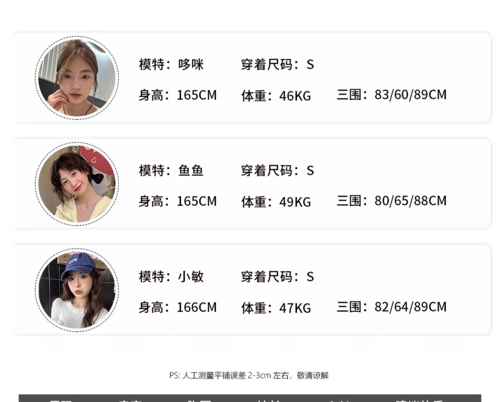Select the model name 小敏 text

tap(191, 277)
